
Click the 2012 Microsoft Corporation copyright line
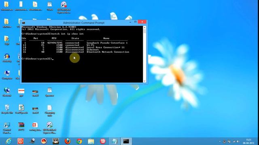coord(61,29)
